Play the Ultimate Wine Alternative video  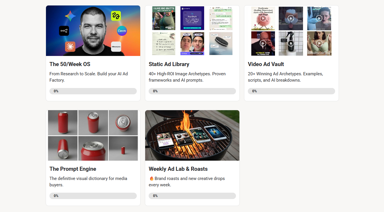coord(263,43)
